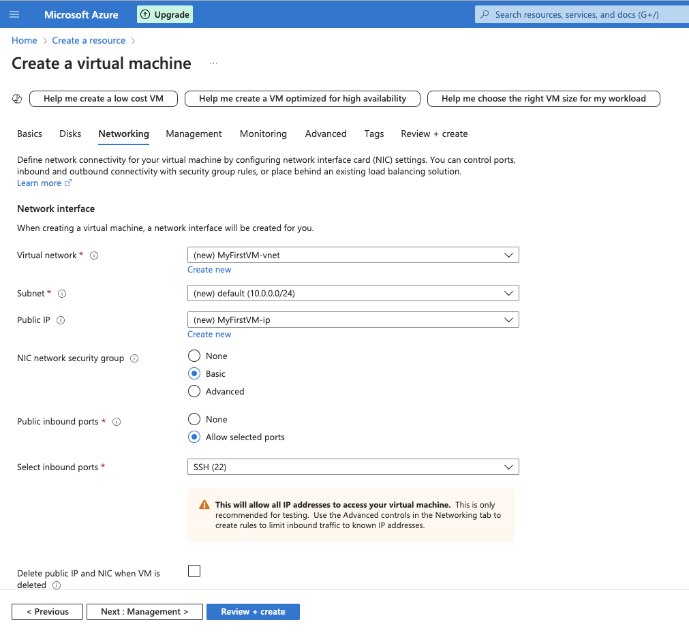Open the ellipsis menu next to page title
Image resolution: width=689 pixels, height=633 pixels.
(x=213, y=63)
